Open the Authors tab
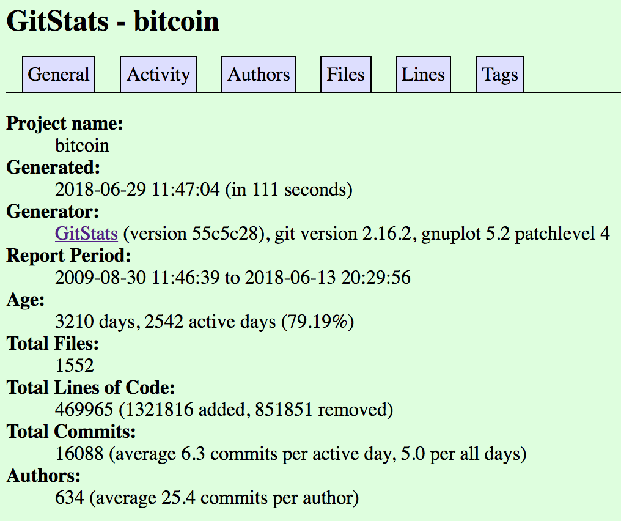The height and width of the screenshot is (521, 621). (x=259, y=75)
